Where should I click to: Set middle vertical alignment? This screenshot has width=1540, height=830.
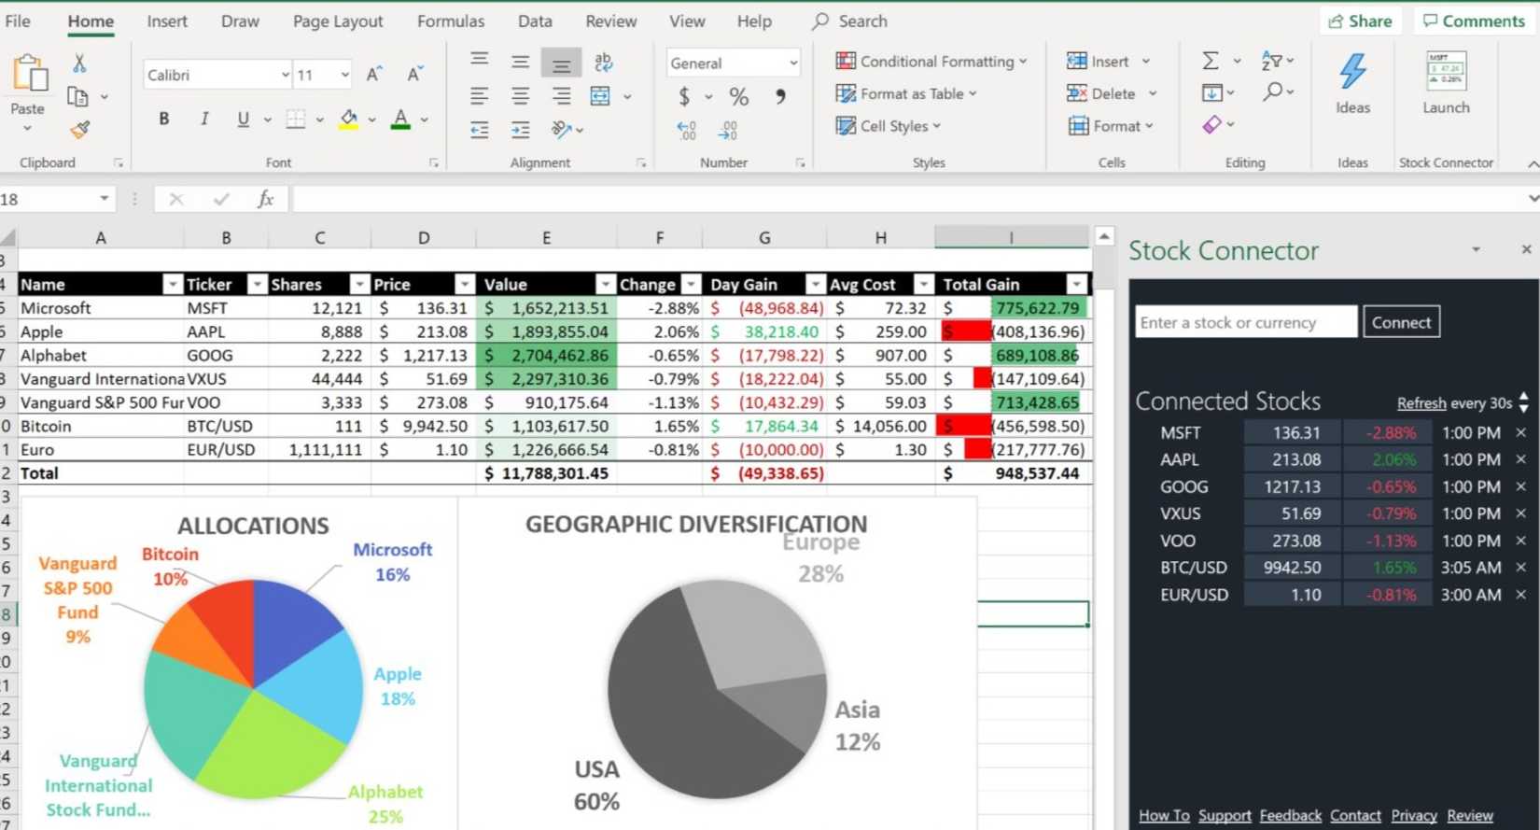pos(521,62)
